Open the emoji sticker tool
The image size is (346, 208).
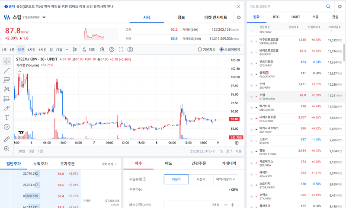coord(6,127)
